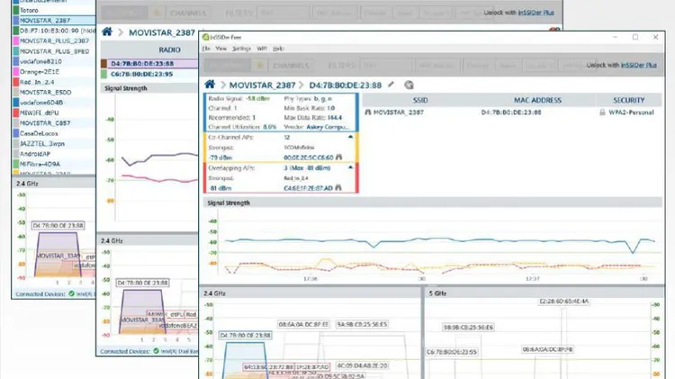Screen dimensions: 675x379
Task: Select MOVISTAR_PLUS_2387 in the network list
Action: coord(54,41)
